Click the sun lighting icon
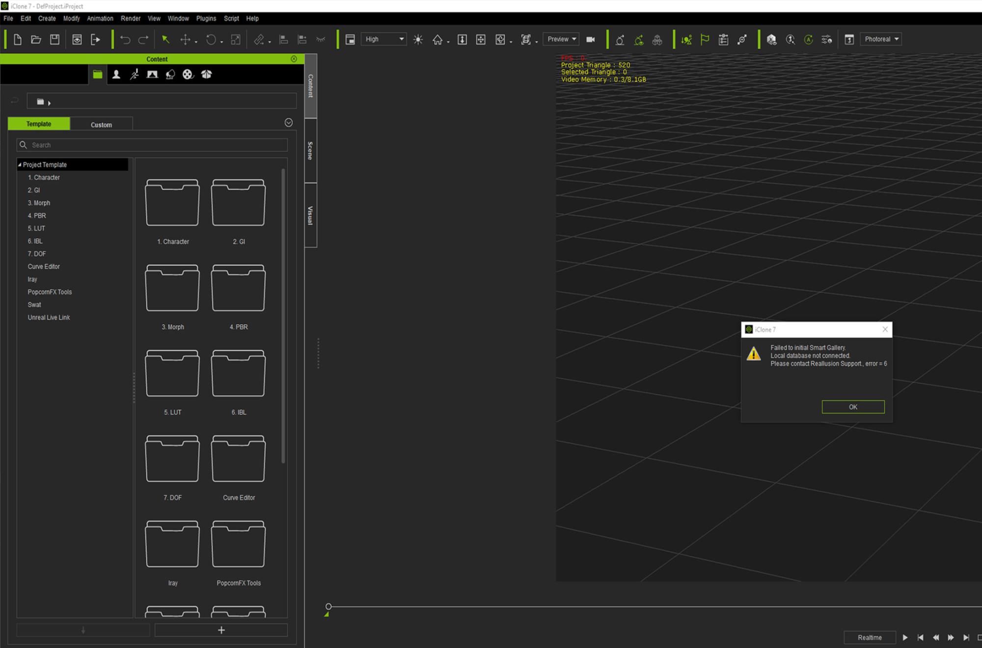 point(418,40)
